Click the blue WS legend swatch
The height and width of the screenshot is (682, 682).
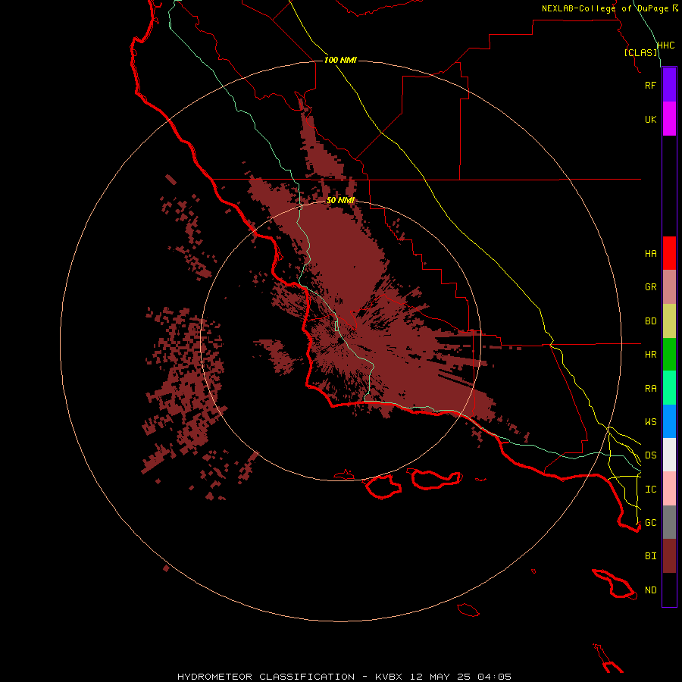click(x=669, y=421)
